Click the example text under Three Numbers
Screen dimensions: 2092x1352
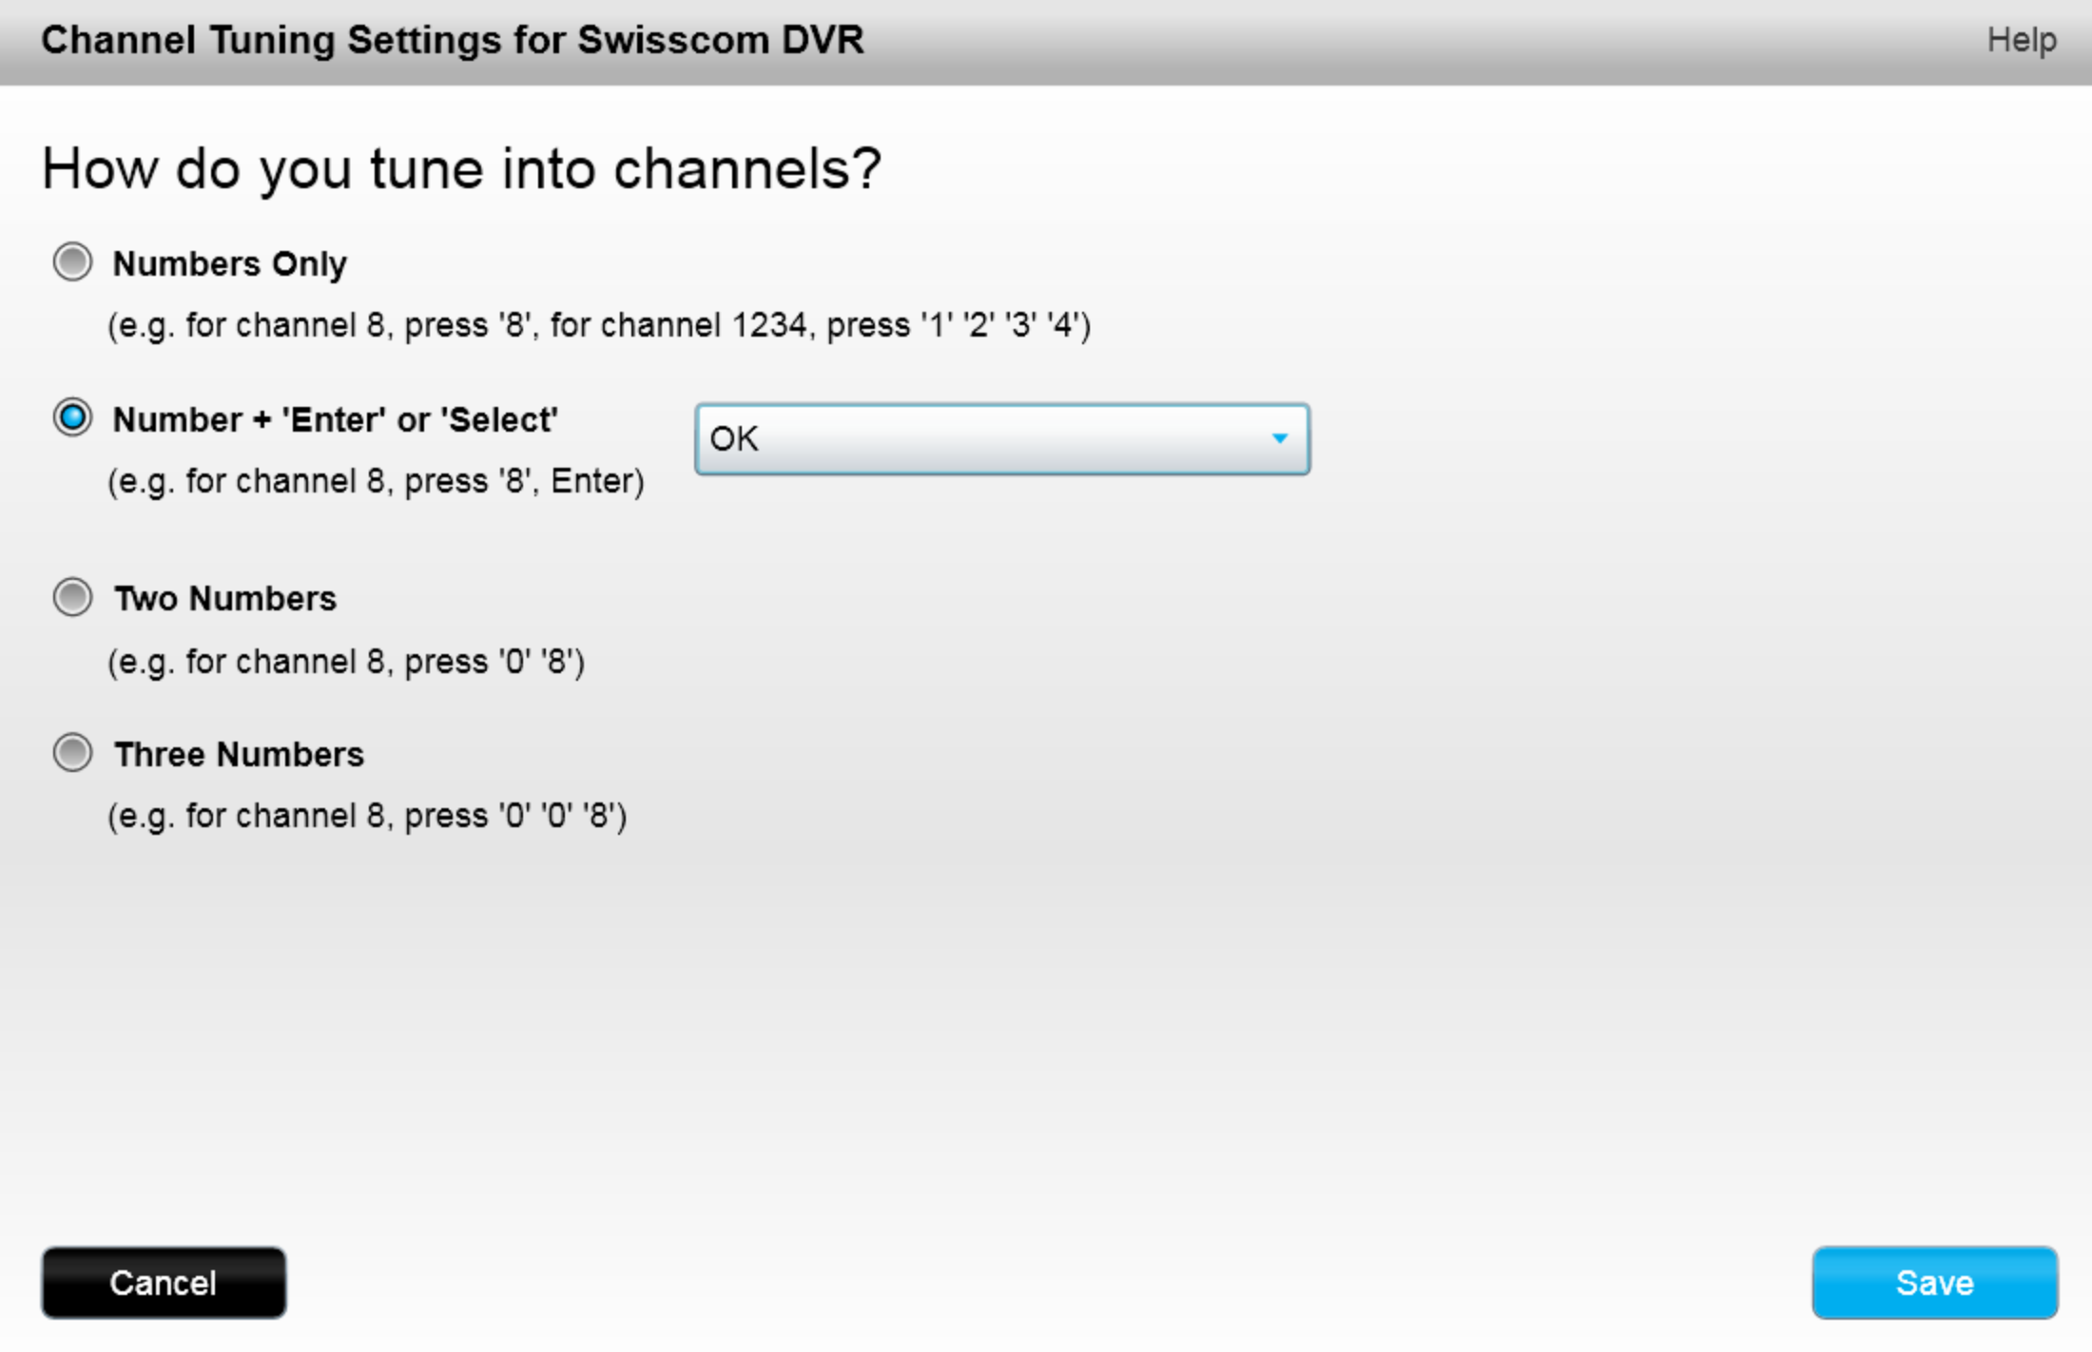pyautogui.click(x=369, y=815)
